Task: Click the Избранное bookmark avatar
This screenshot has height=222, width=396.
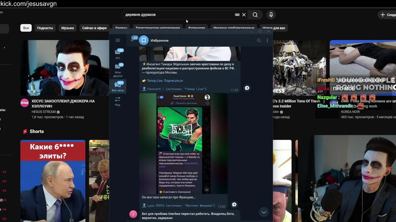Action: tap(144, 40)
